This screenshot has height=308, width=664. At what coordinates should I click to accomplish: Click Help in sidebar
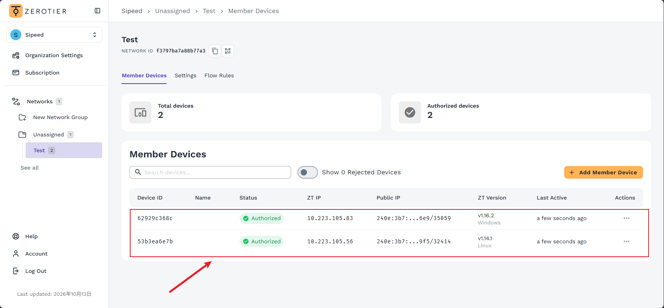[32, 236]
